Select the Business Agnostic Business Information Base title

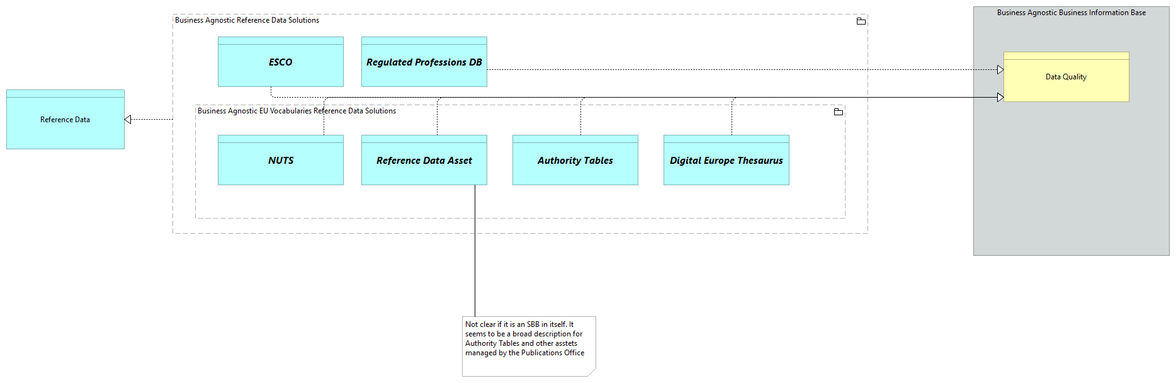point(1071,13)
